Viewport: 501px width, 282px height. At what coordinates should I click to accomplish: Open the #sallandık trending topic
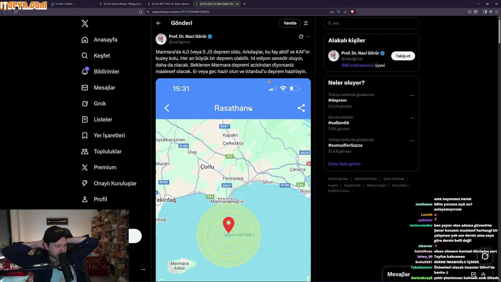click(339, 123)
